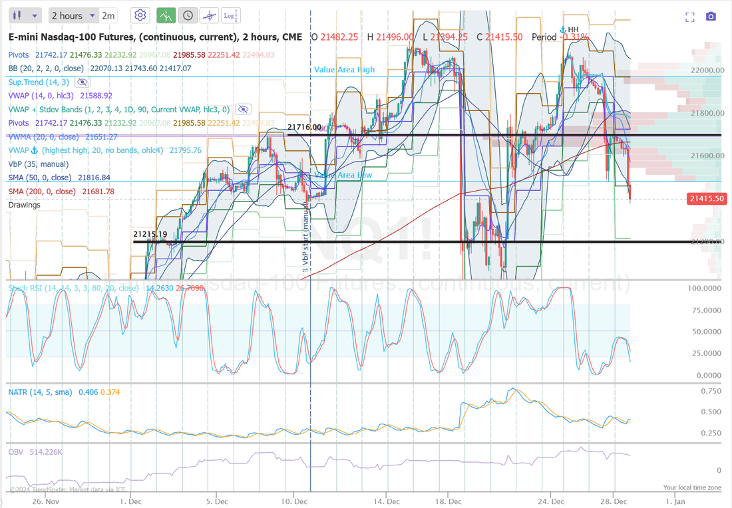The width and height of the screenshot is (732, 508).
Task: Select the VbP (35, manual) legend
Action: point(39,164)
